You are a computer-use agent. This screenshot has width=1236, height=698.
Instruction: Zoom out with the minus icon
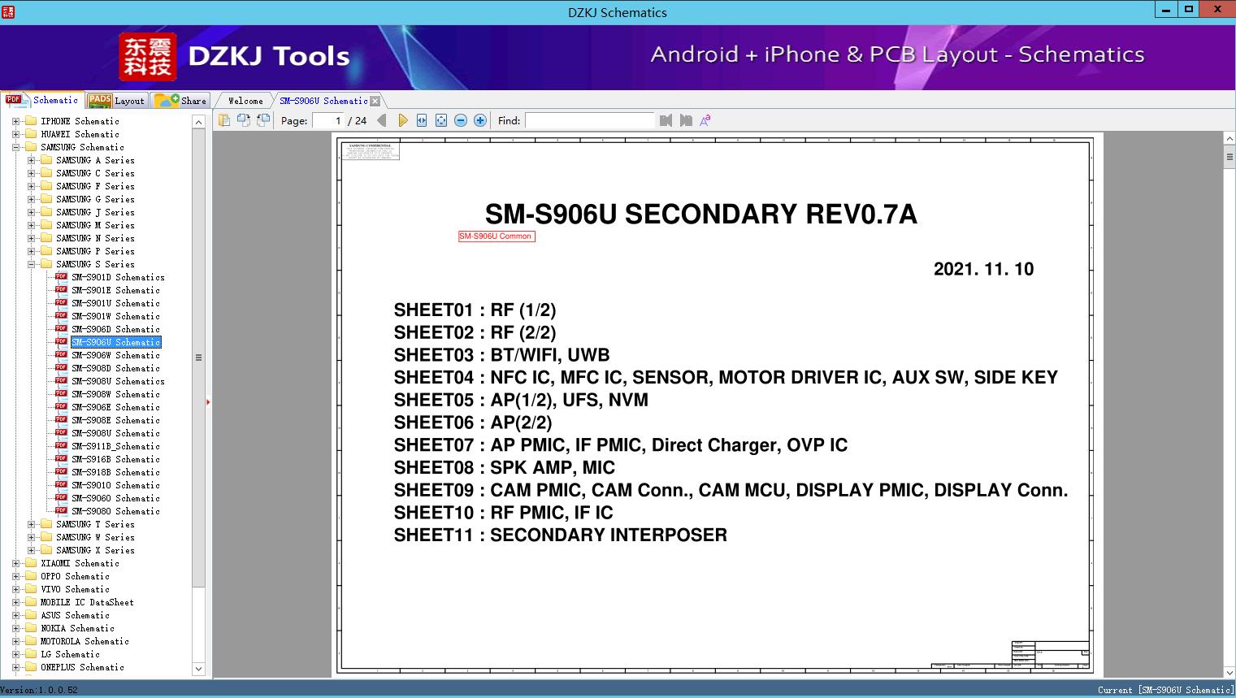pos(461,120)
